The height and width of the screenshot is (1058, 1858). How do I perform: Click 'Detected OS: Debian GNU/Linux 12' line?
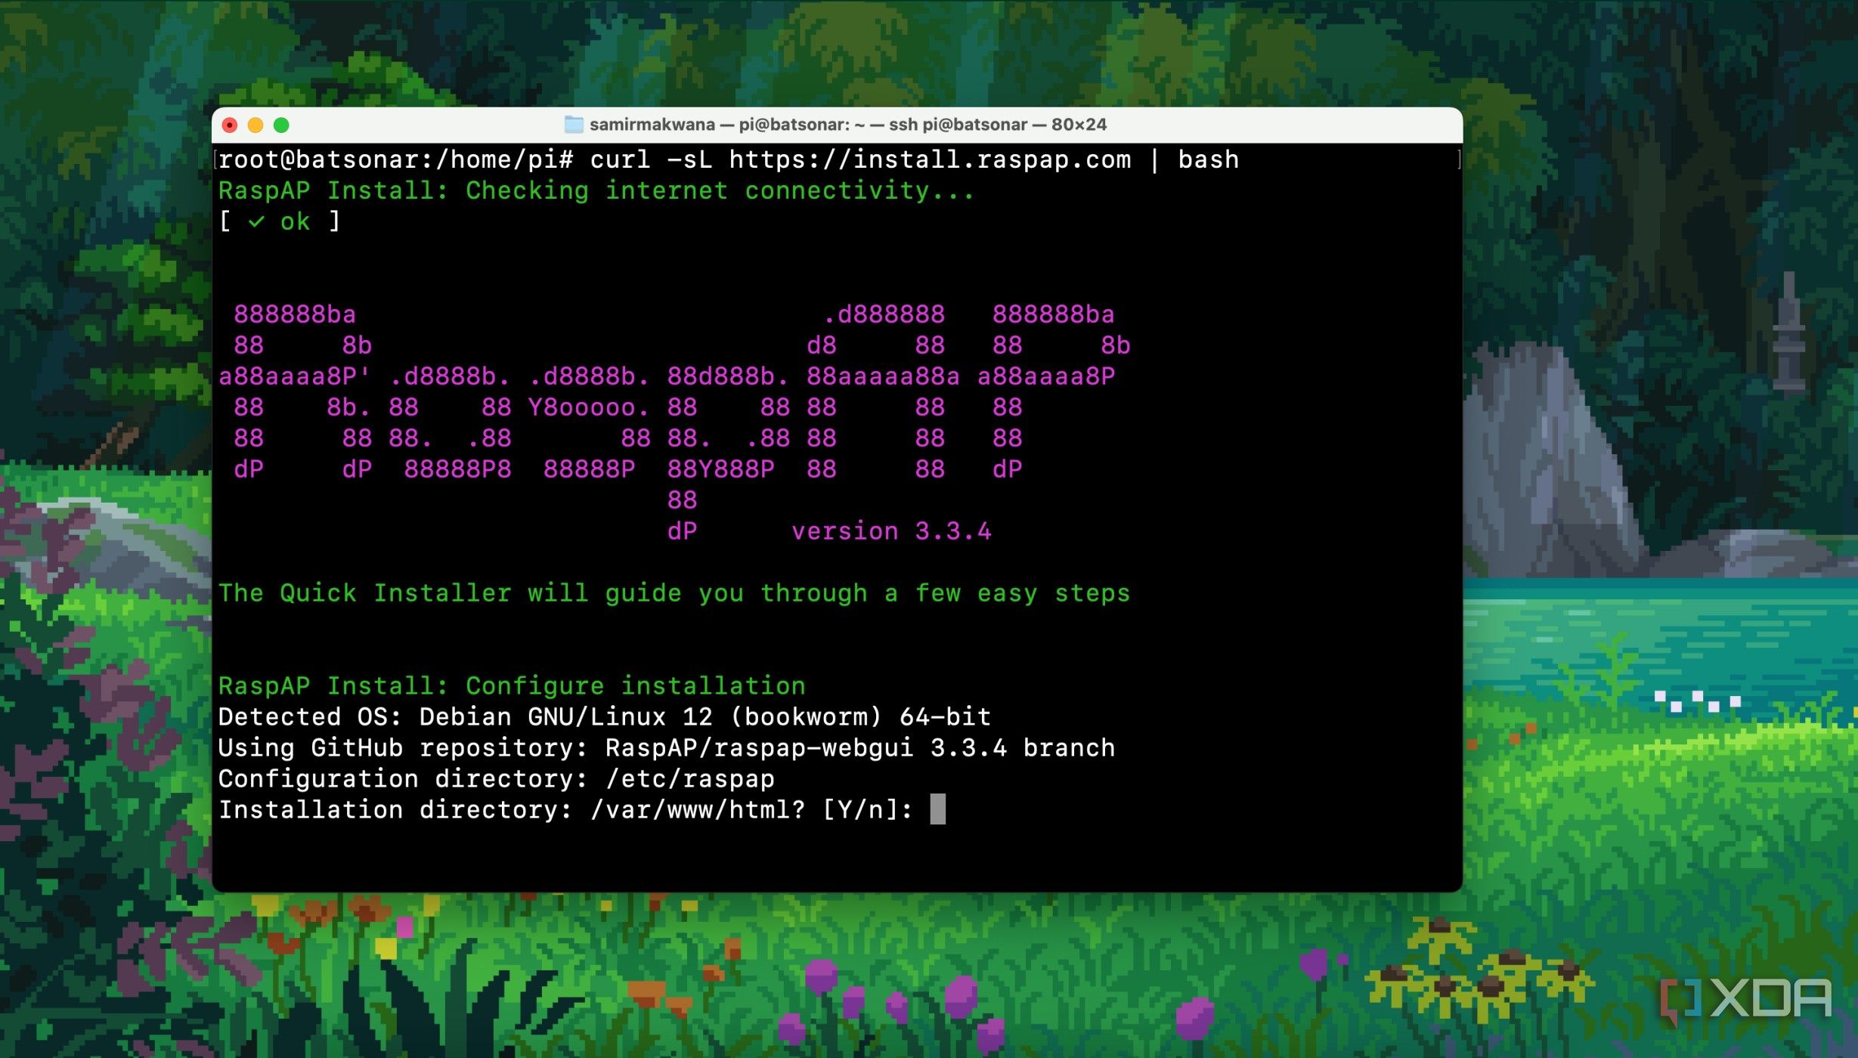point(605,717)
